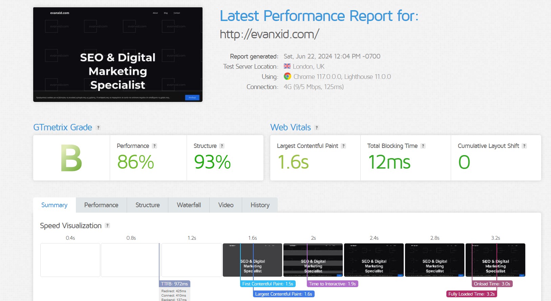Image resolution: width=551 pixels, height=301 pixels.
Task: Click the Fully Loaded Time marker
Action: (x=471, y=294)
